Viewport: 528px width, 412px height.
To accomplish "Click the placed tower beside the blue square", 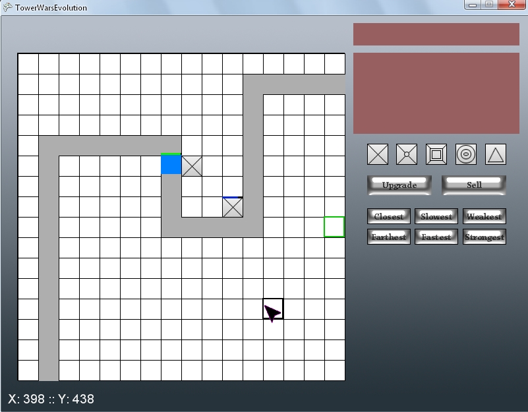I will pos(192,166).
